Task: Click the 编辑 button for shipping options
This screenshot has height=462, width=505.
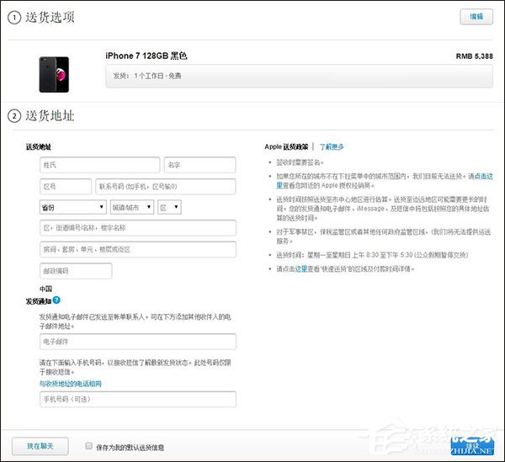Action: click(x=476, y=17)
